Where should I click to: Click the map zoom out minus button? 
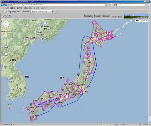tap(6, 54)
